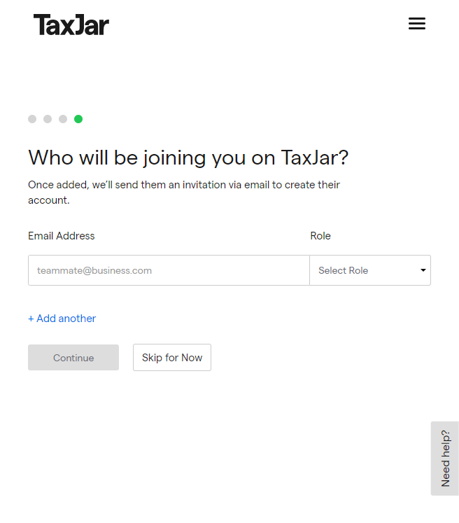Screen dimensions: 459x523
Task: Click the 'Select Role' placeholder text
Action: click(344, 270)
